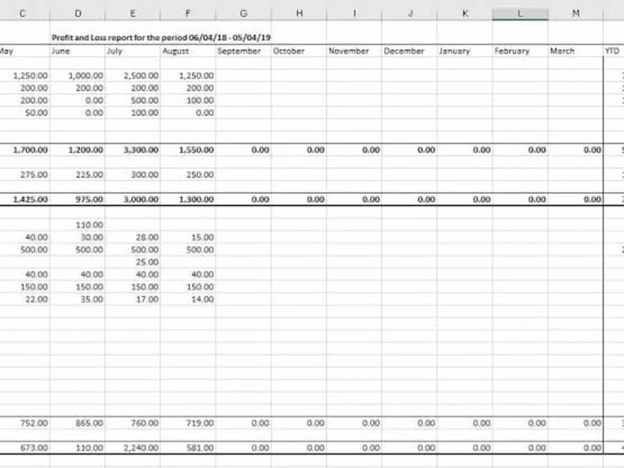Screen dimensions: 624x468
Task: Select the 752.00 total cell
Action: pyautogui.click(x=25, y=423)
